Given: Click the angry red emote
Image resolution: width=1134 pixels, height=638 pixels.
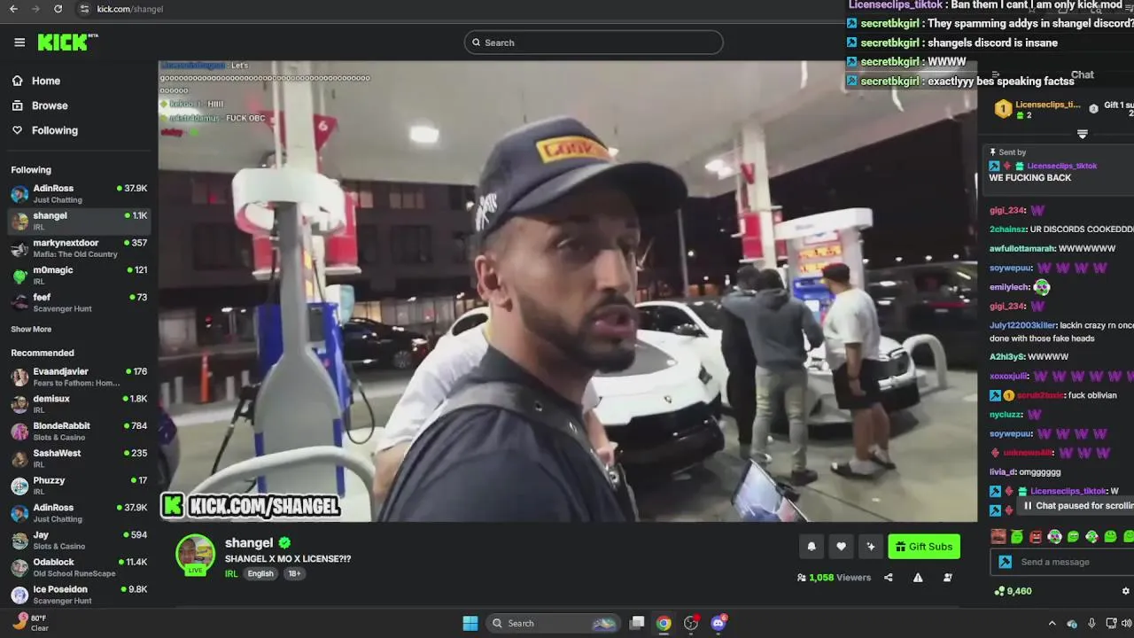Looking at the screenshot, I should [1036, 536].
